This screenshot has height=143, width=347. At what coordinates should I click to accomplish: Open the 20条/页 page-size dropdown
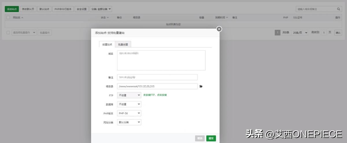[300, 33]
